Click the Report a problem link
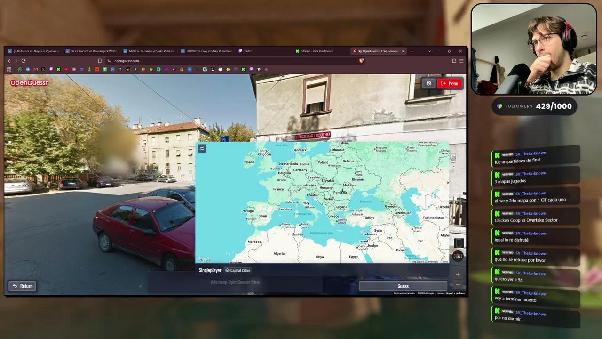 coord(456,293)
